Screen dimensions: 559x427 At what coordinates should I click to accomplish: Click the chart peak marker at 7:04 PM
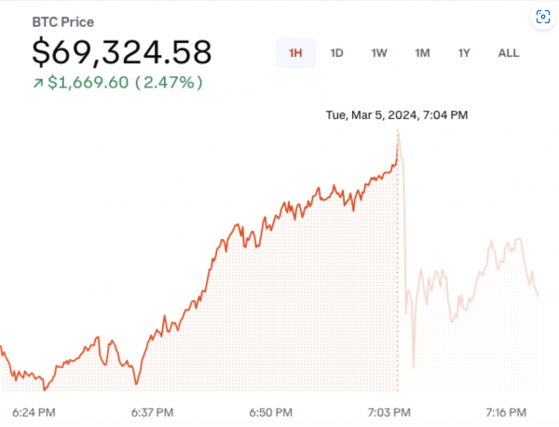398,137
